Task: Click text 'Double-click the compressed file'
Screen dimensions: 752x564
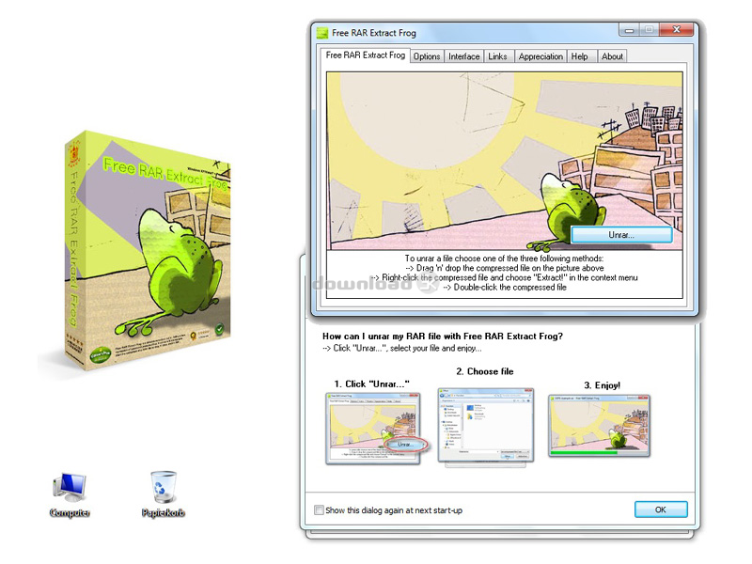Action: click(x=509, y=288)
